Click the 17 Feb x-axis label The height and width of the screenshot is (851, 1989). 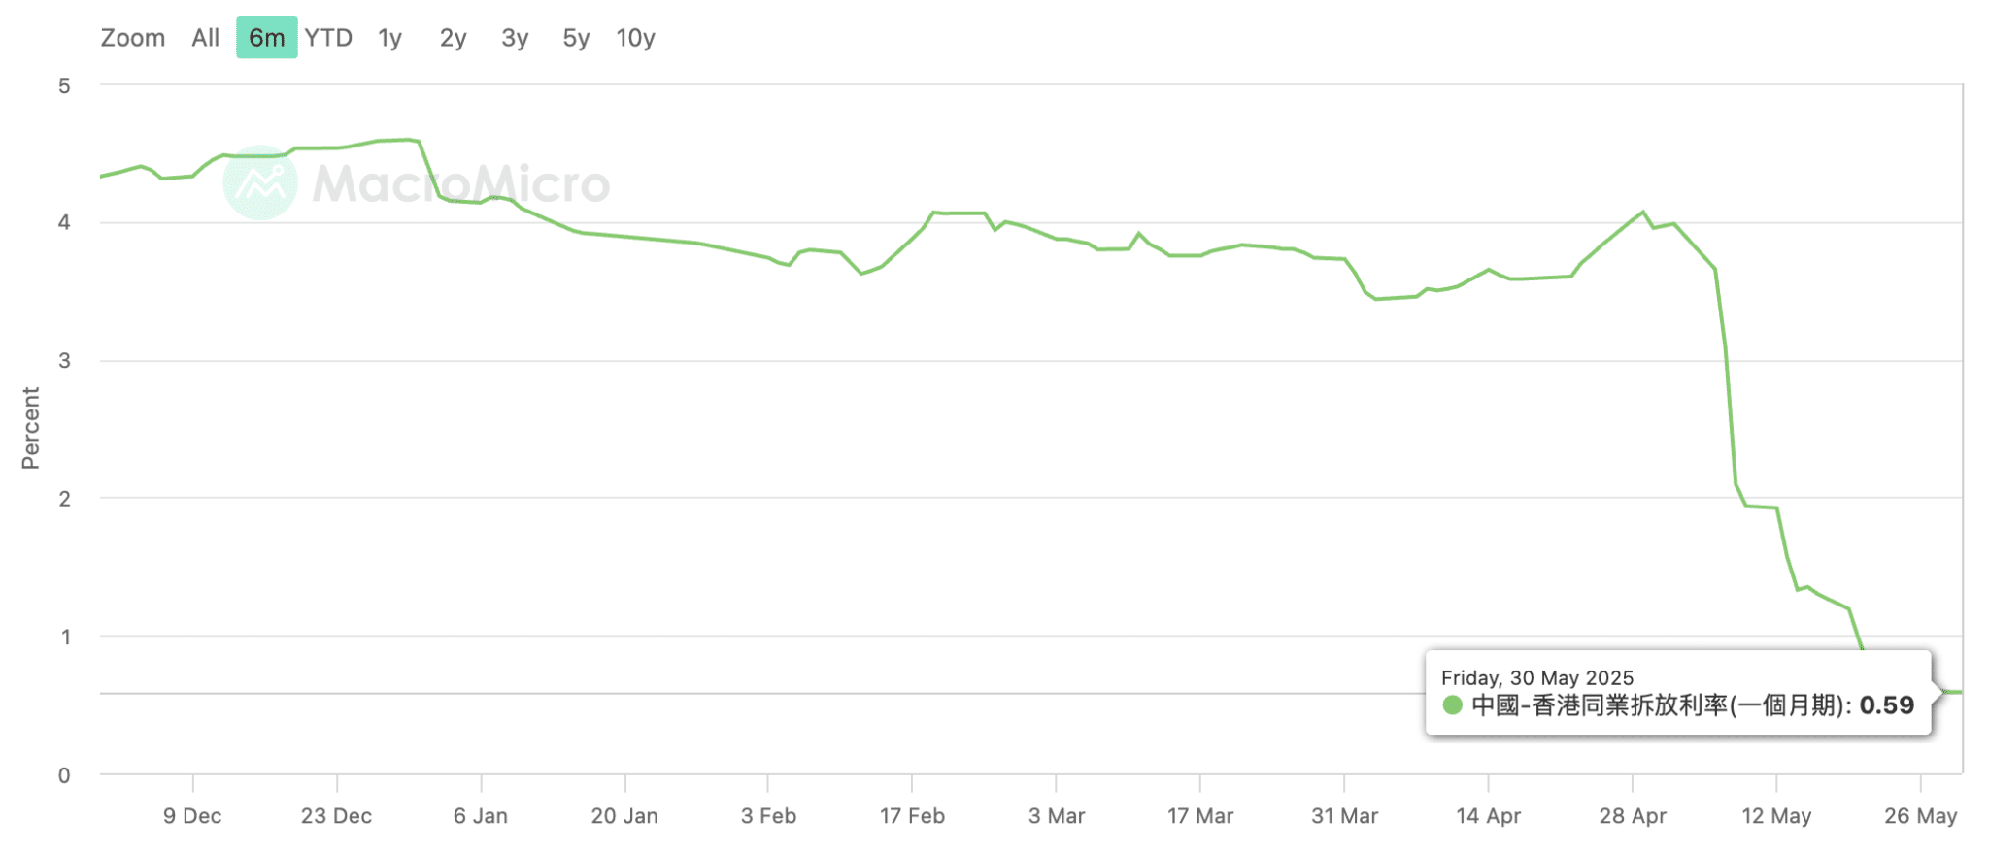tap(912, 816)
